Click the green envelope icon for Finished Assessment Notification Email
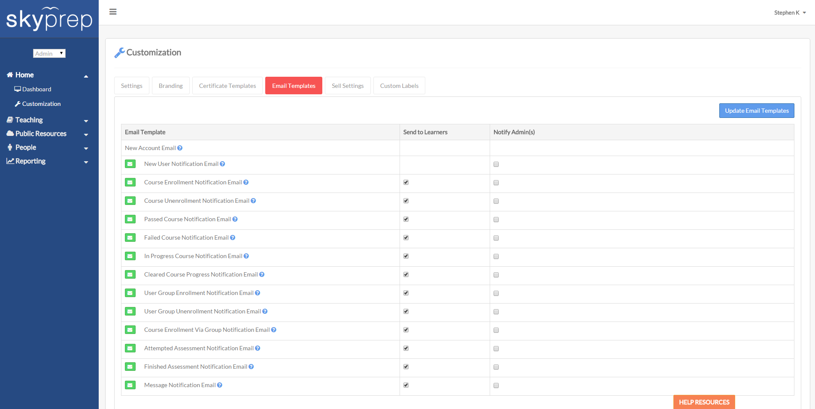Screen dimensions: 815x409 130,367
